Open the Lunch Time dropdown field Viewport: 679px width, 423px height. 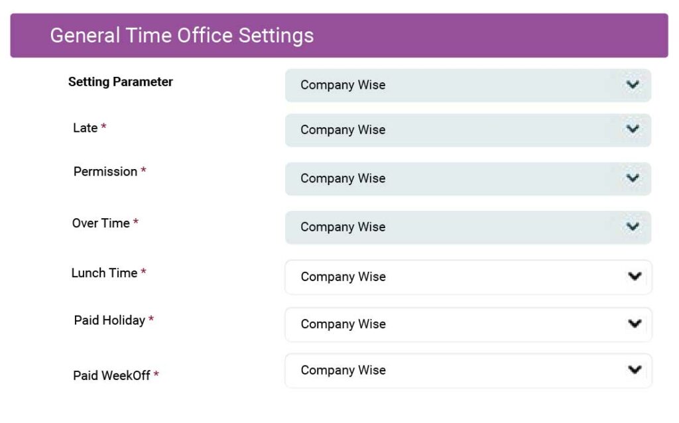tap(468, 277)
